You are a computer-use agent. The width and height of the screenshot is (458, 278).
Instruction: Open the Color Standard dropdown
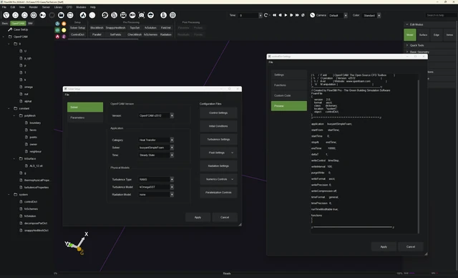click(379, 16)
